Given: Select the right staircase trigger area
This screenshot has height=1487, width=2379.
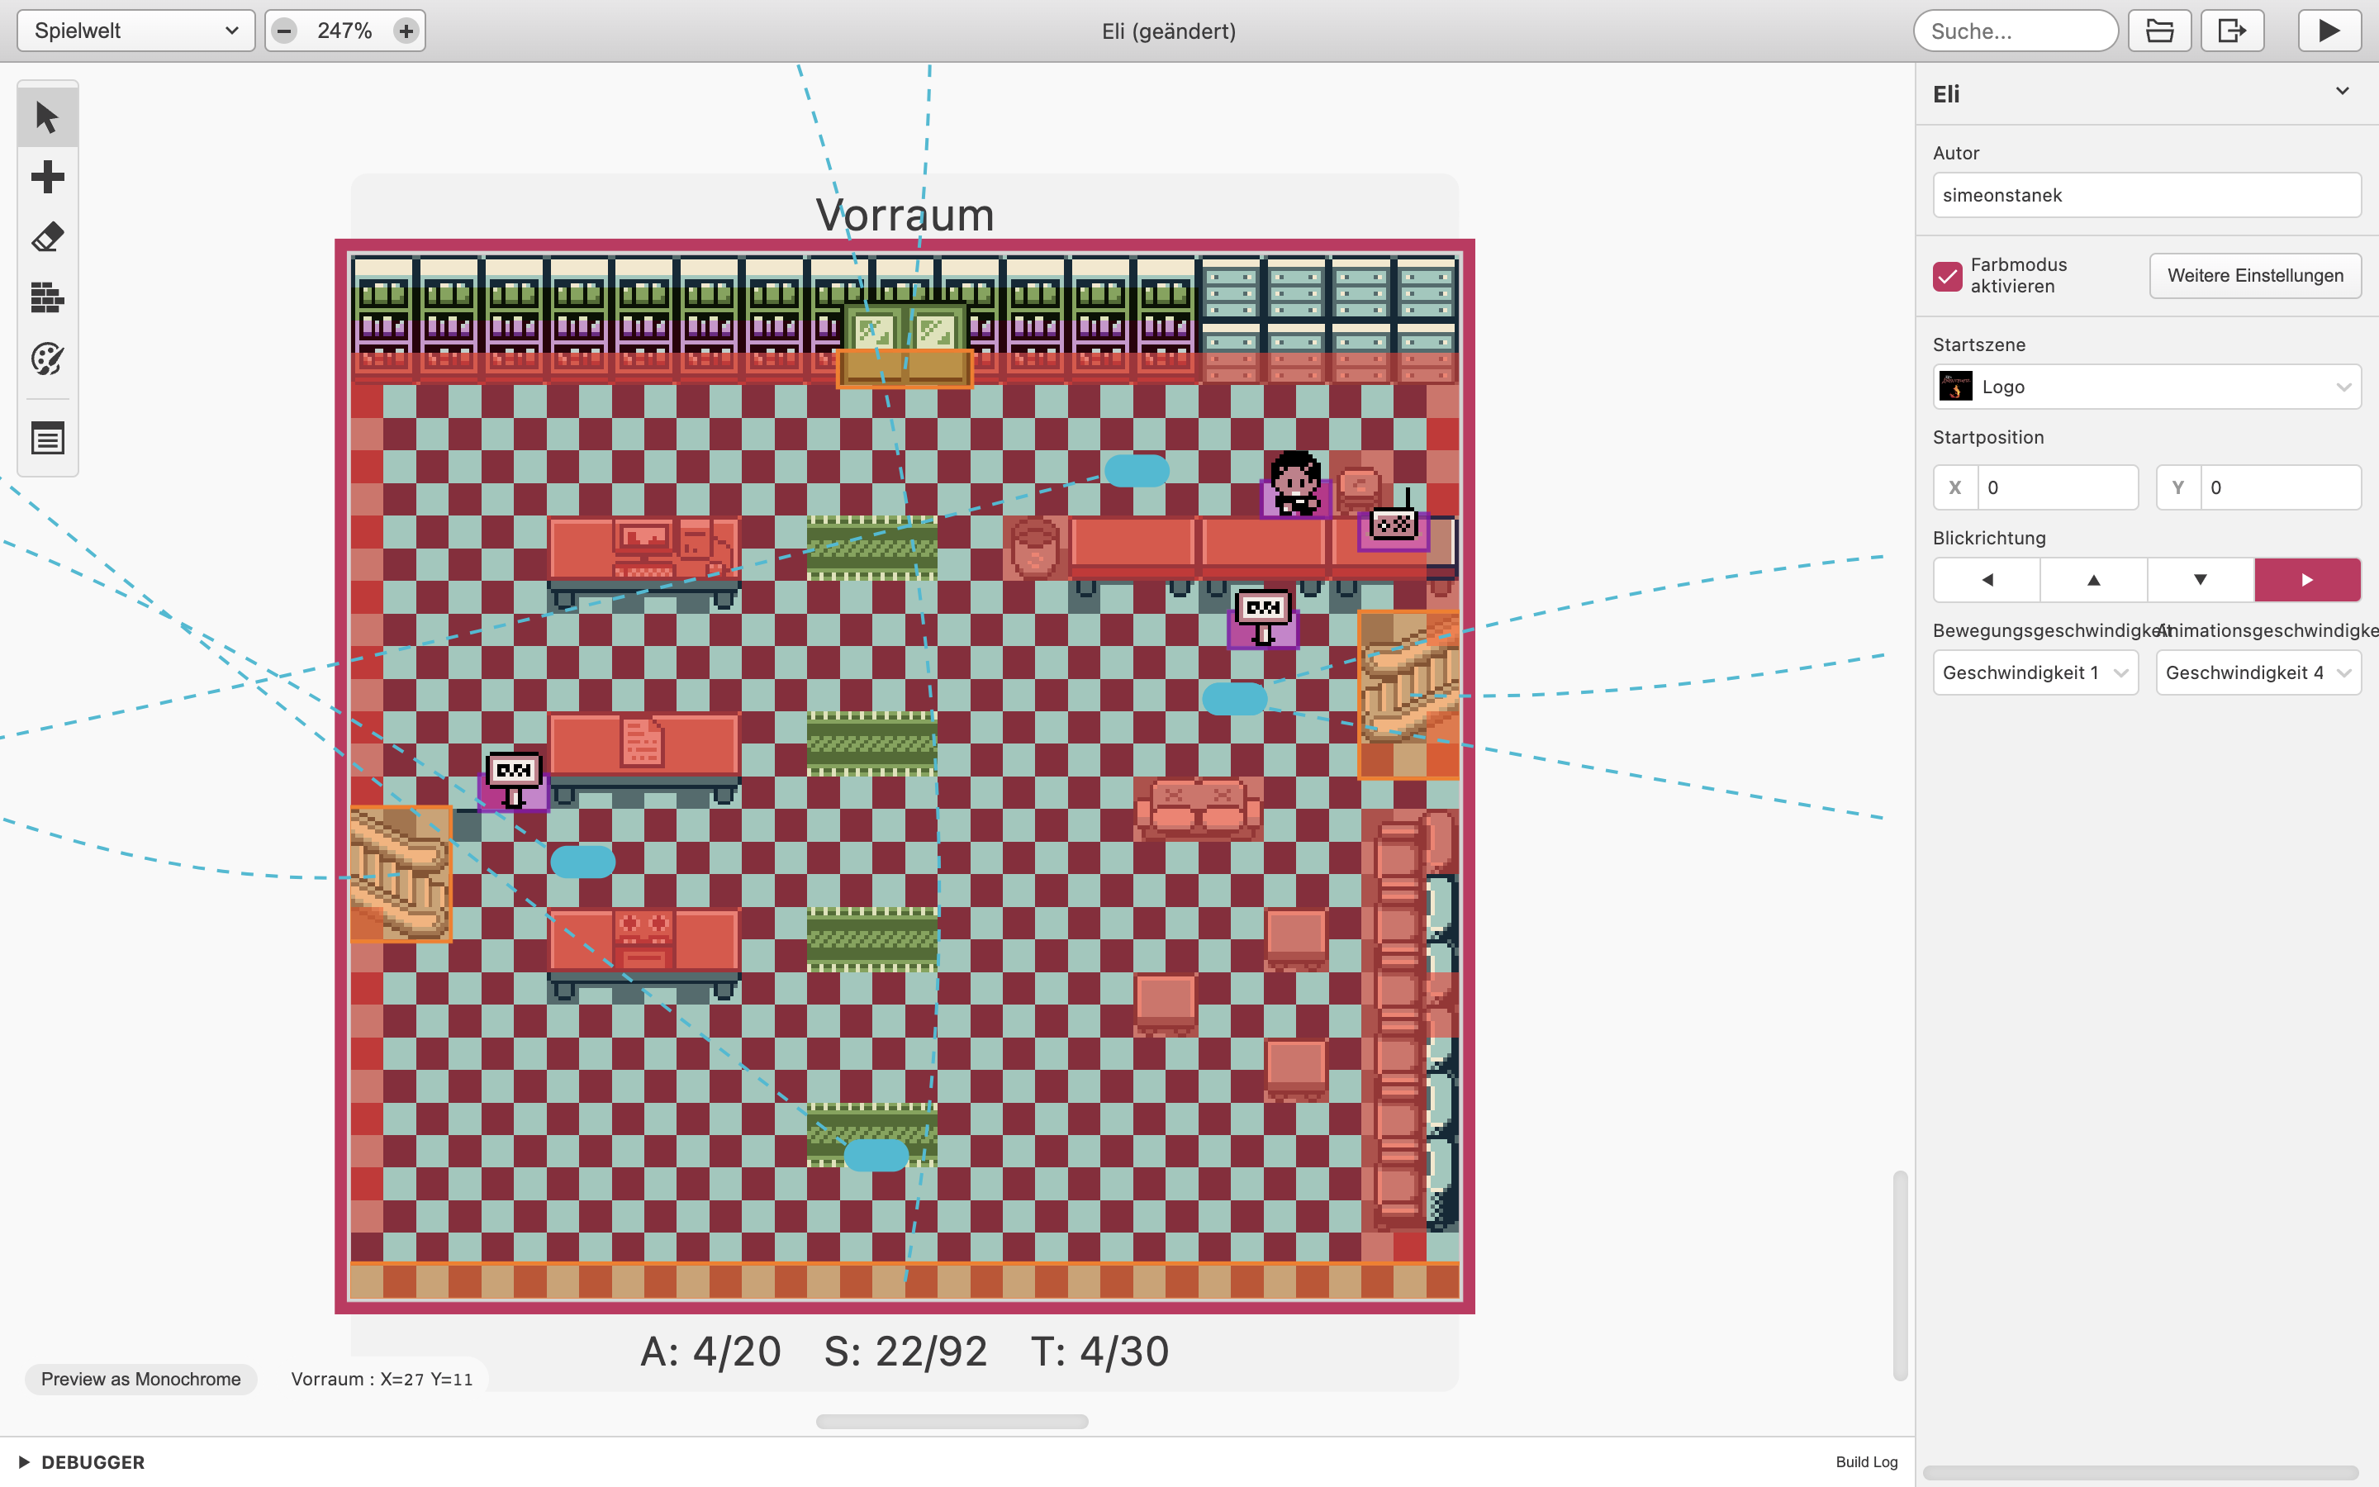Looking at the screenshot, I should click(x=1408, y=694).
